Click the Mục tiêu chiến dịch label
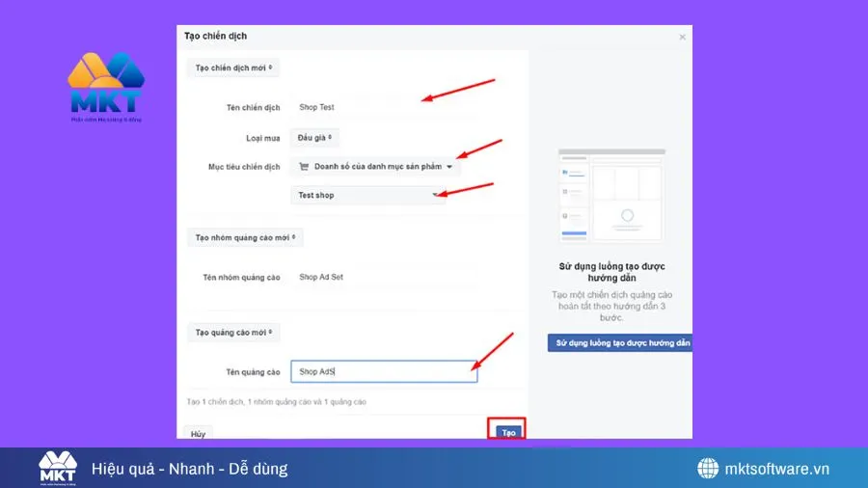 244,167
